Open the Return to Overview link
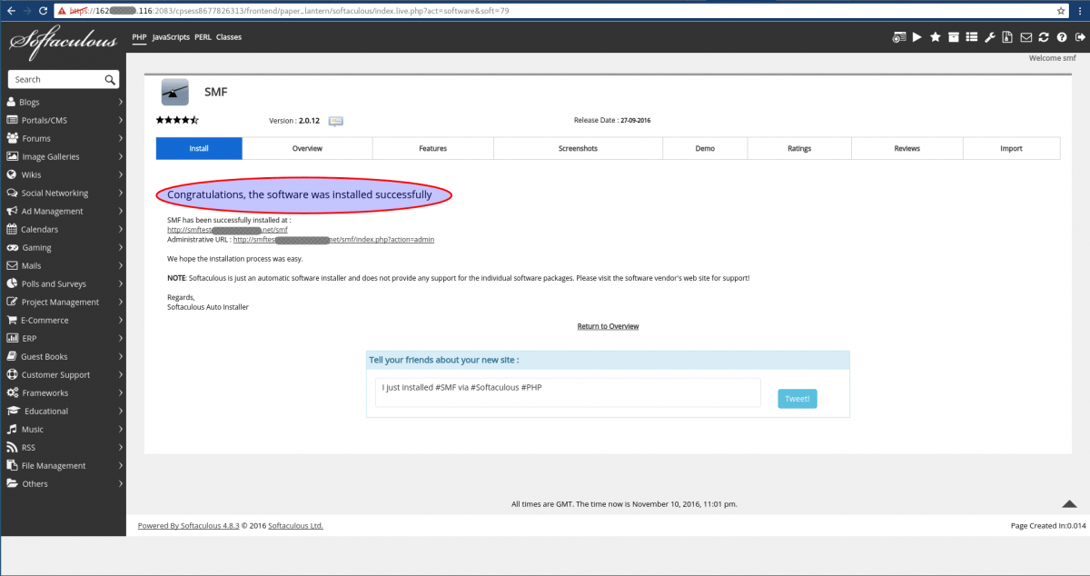 (x=607, y=326)
